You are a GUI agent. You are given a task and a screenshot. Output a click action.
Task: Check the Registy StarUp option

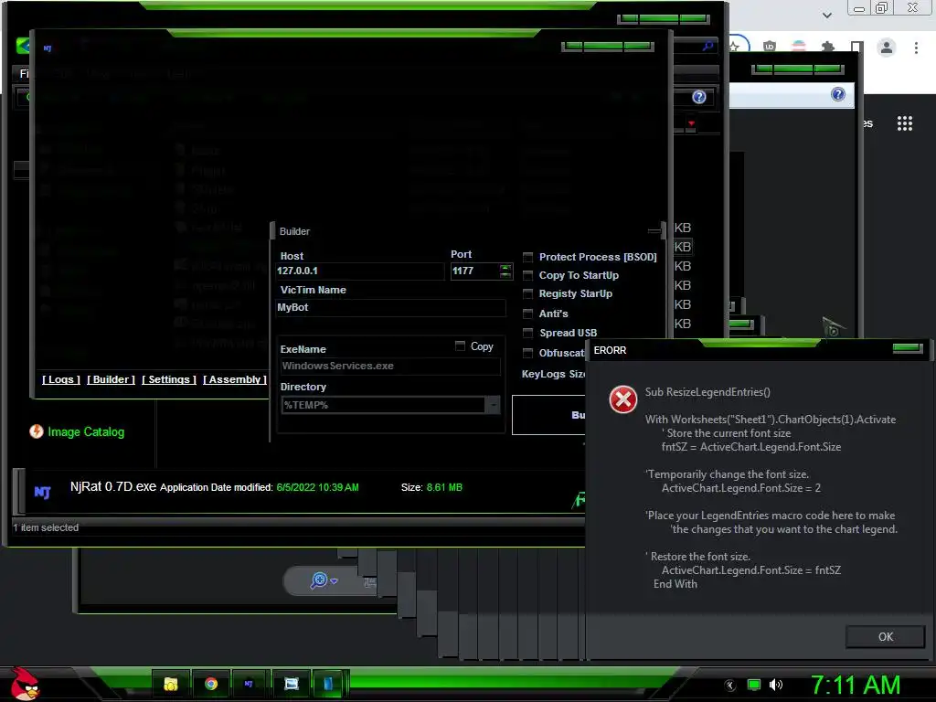click(527, 293)
